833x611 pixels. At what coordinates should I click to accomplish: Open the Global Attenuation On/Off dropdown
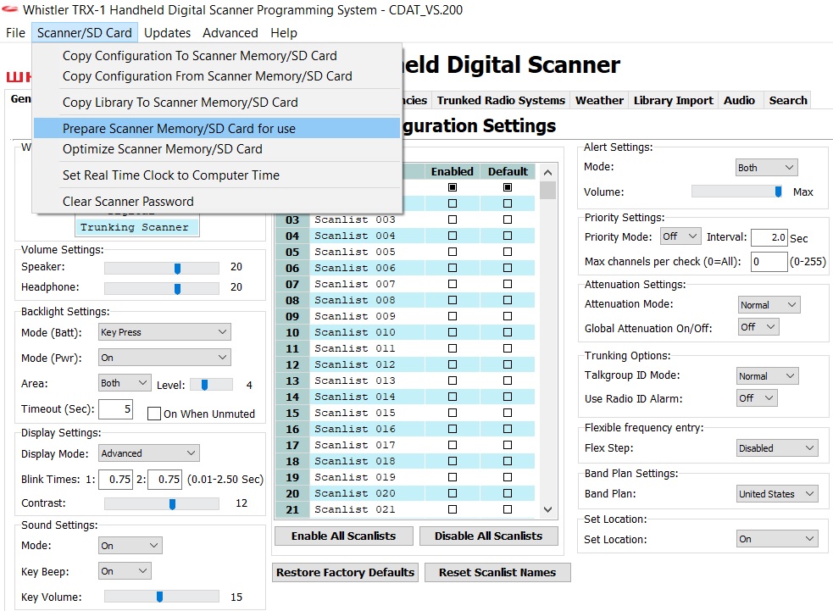point(758,327)
